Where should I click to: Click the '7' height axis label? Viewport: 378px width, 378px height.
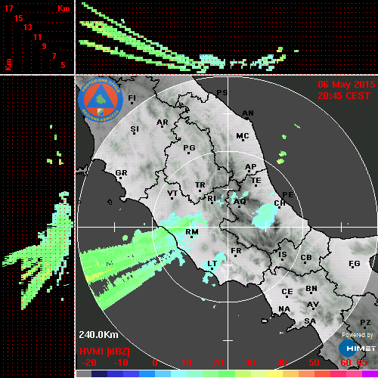point(54,56)
